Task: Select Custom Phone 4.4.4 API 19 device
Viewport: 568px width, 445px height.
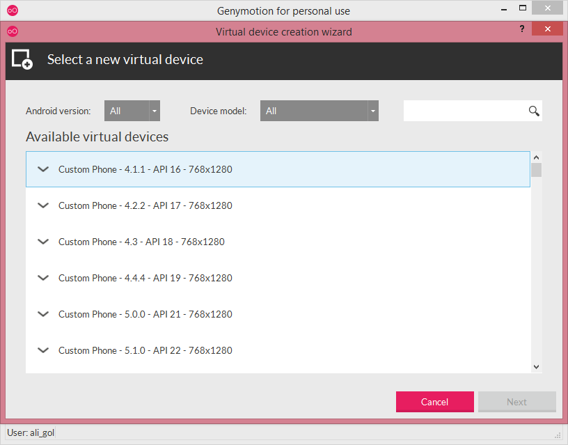Action: pos(278,278)
